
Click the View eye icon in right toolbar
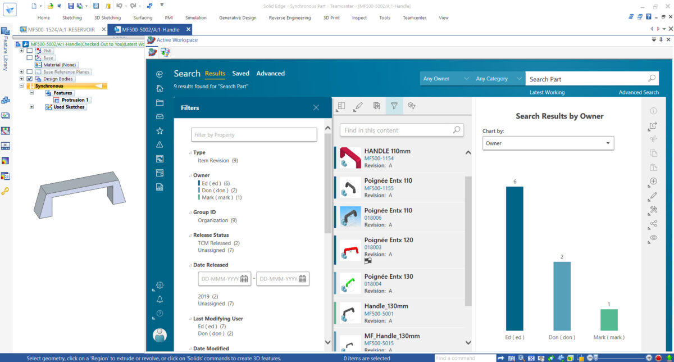653,238
